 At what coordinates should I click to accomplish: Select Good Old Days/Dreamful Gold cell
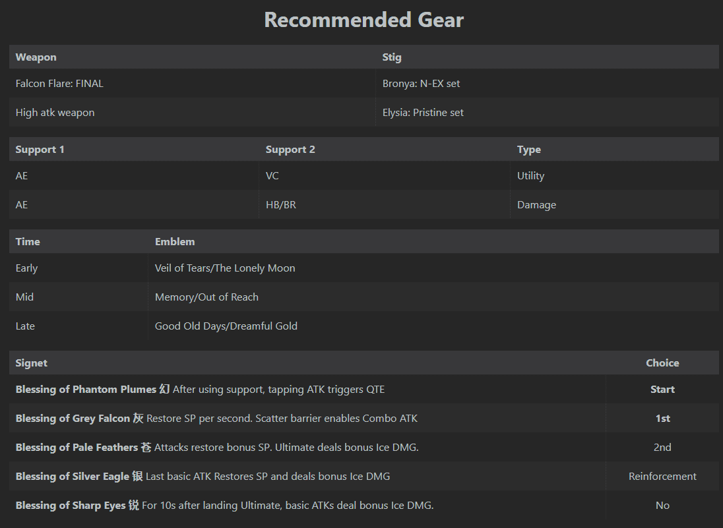click(226, 326)
